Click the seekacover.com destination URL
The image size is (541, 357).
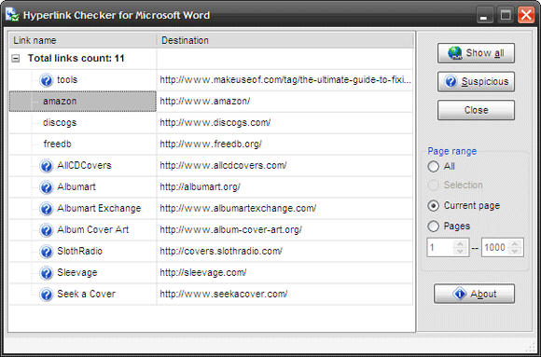[x=224, y=294]
